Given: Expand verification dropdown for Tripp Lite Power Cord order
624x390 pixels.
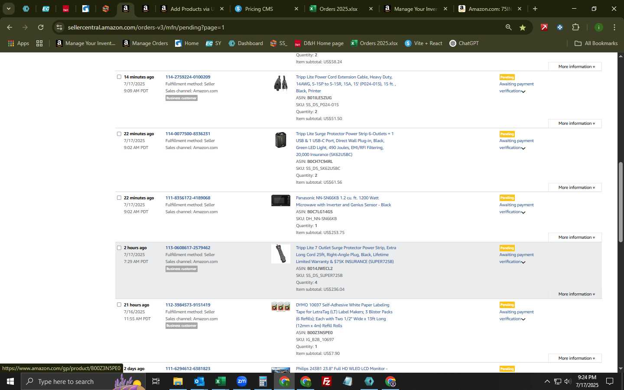Looking at the screenshot, I should [523, 91].
